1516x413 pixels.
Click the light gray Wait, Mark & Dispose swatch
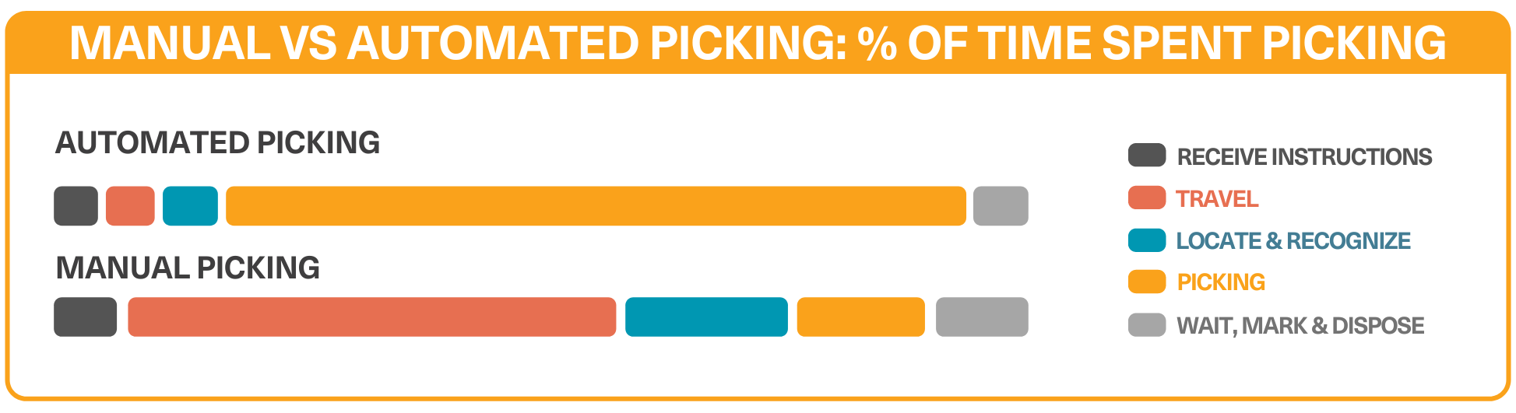coord(1146,325)
